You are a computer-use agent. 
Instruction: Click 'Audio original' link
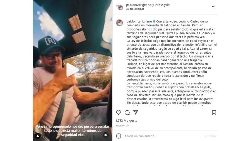(x=135, y=9)
